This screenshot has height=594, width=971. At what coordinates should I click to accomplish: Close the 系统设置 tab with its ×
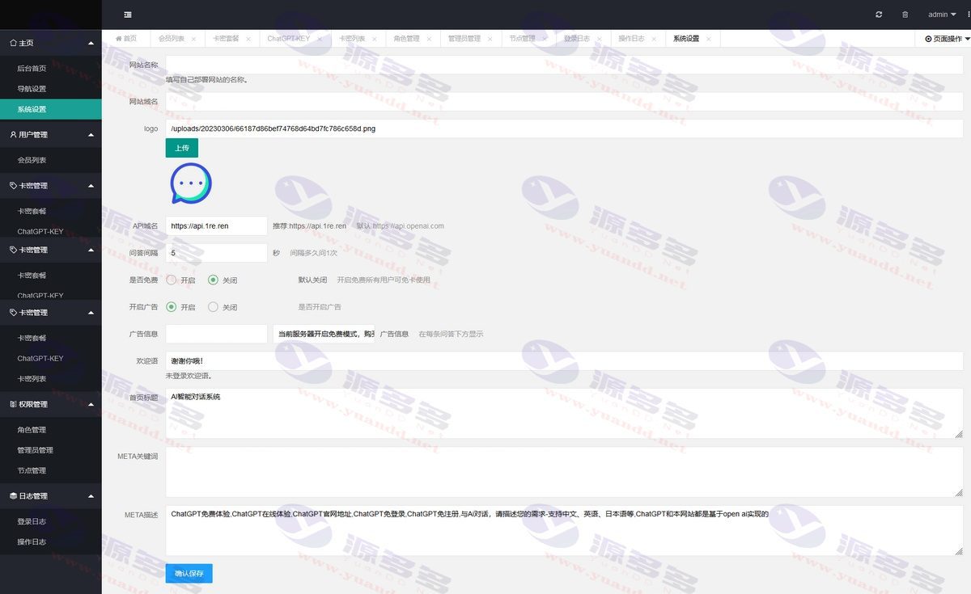709,39
